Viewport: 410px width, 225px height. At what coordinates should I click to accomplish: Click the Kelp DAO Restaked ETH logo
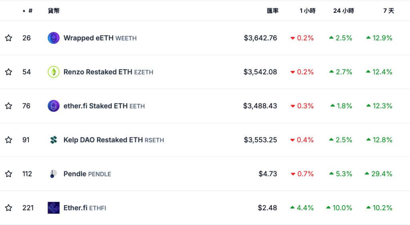pyautogui.click(x=53, y=140)
